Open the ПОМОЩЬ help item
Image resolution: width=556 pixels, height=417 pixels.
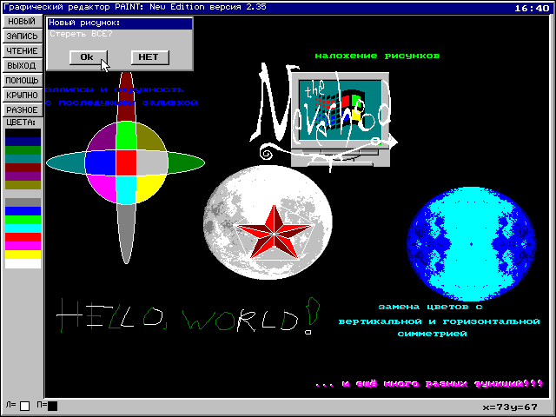pos(22,80)
